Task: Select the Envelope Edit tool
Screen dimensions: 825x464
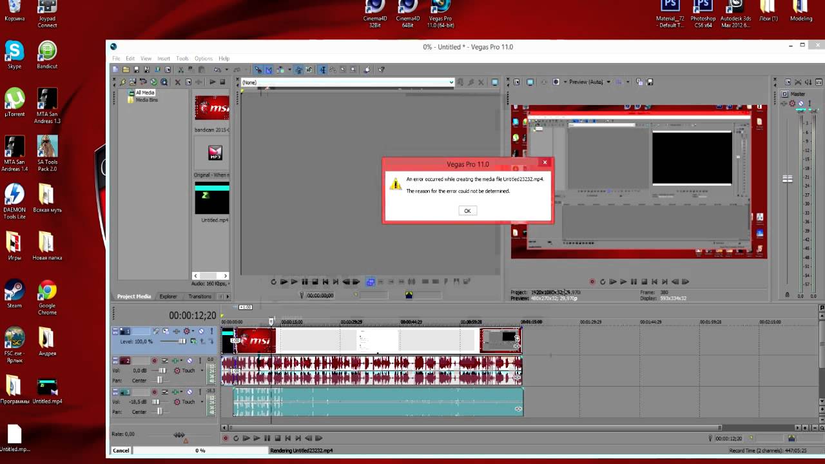Action: coord(333,70)
